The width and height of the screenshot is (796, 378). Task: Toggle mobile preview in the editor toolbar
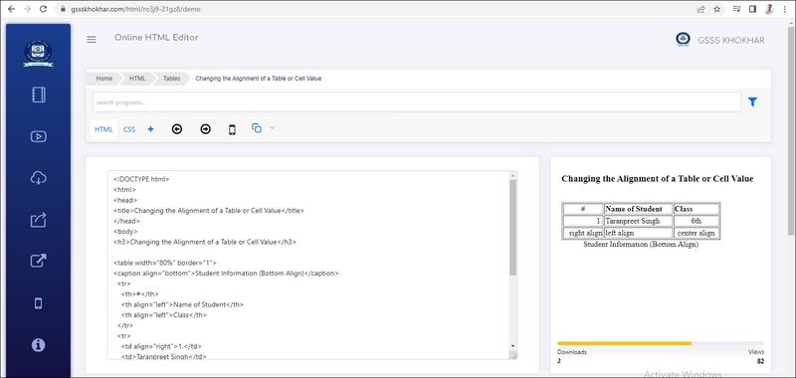coord(232,130)
